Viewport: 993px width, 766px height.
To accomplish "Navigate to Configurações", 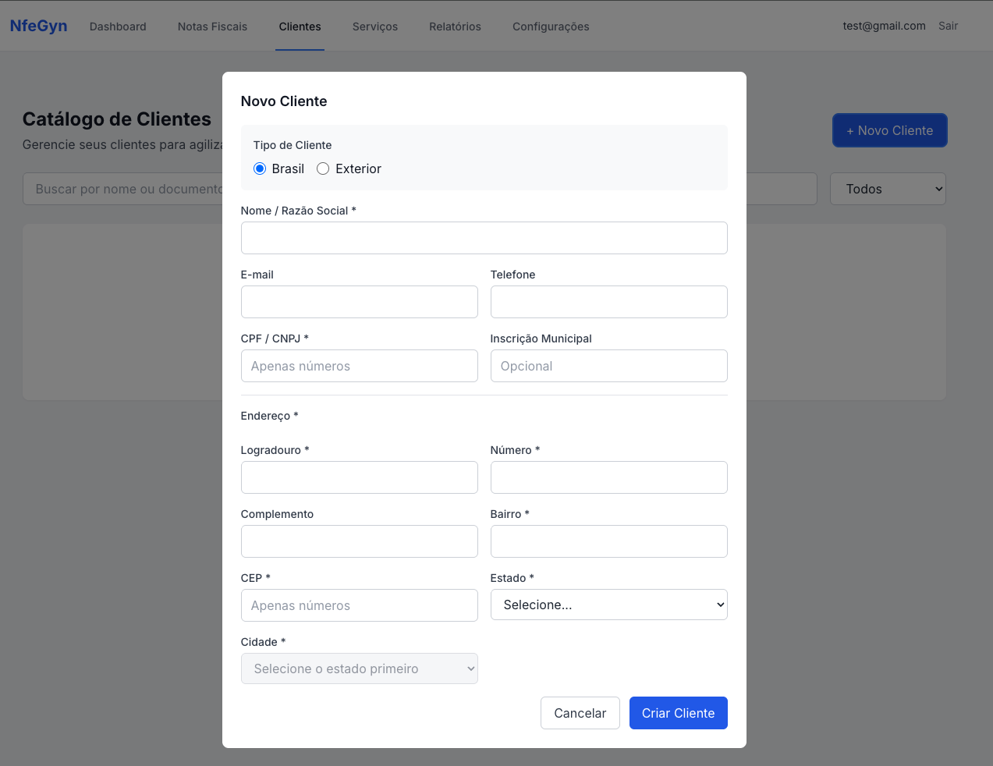I will 551,27.
